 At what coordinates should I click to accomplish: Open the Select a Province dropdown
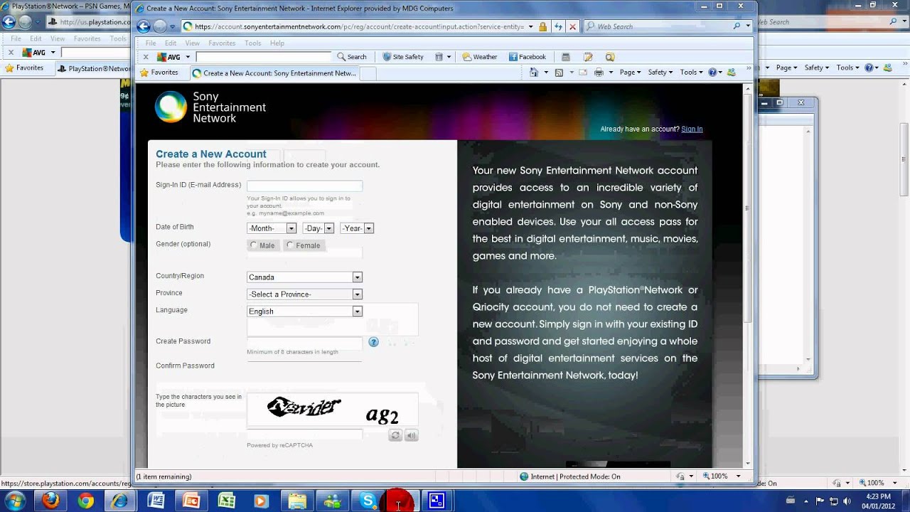coord(304,294)
